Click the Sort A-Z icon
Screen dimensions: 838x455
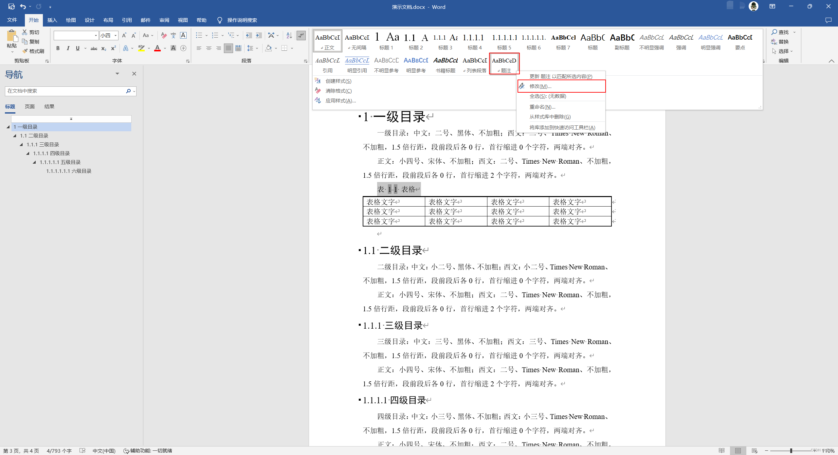click(x=289, y=35)
